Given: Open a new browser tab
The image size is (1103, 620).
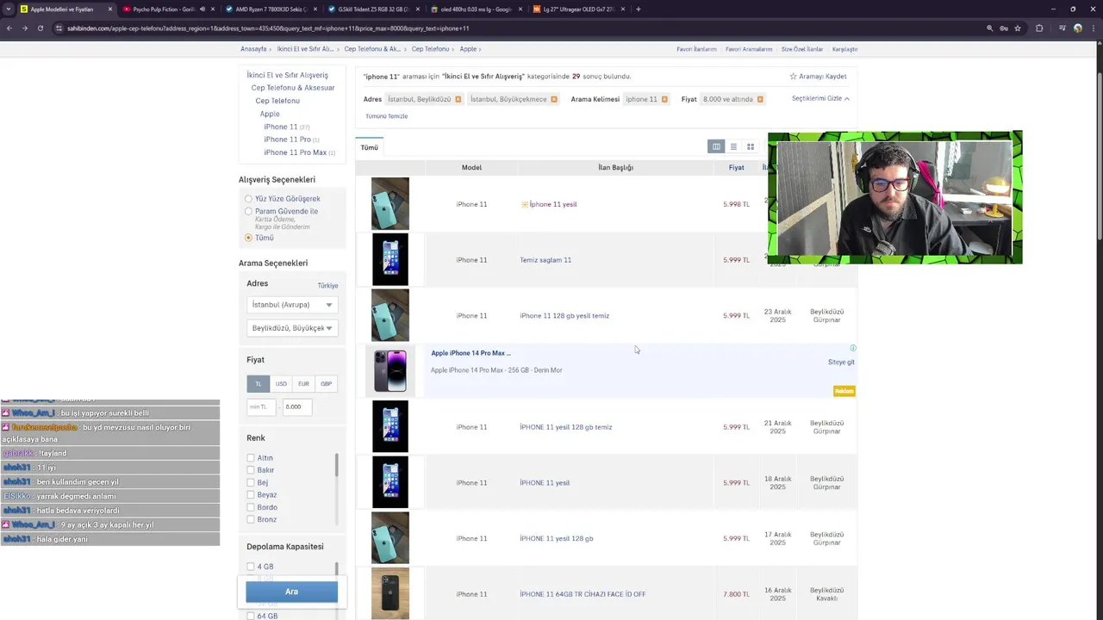Looking at the screenshot, I should point(638,9).
